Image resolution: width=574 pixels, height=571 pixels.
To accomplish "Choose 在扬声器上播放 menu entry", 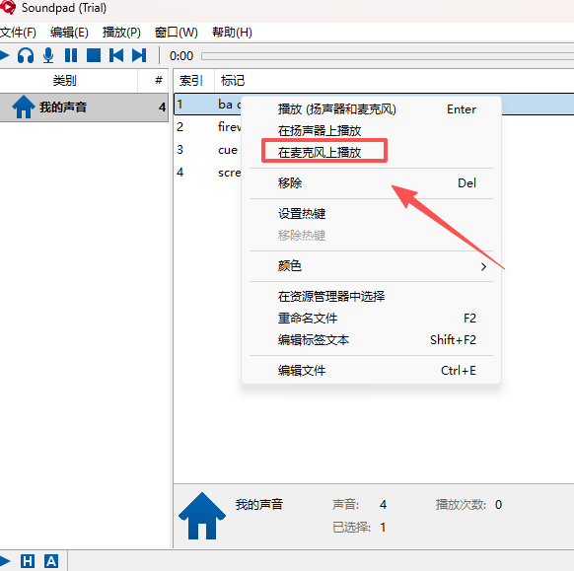I will 320,131.
